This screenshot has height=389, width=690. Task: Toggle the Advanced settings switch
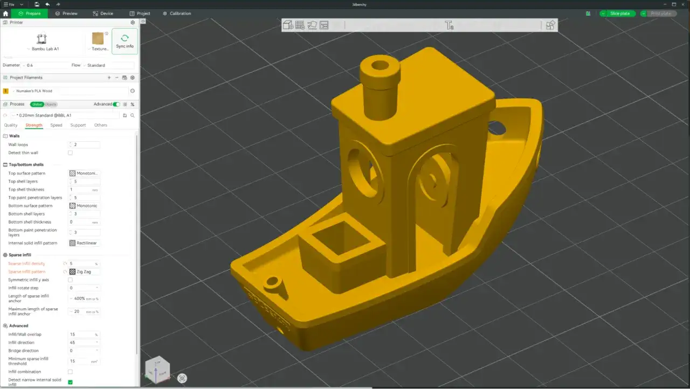[x=116, y=104]
